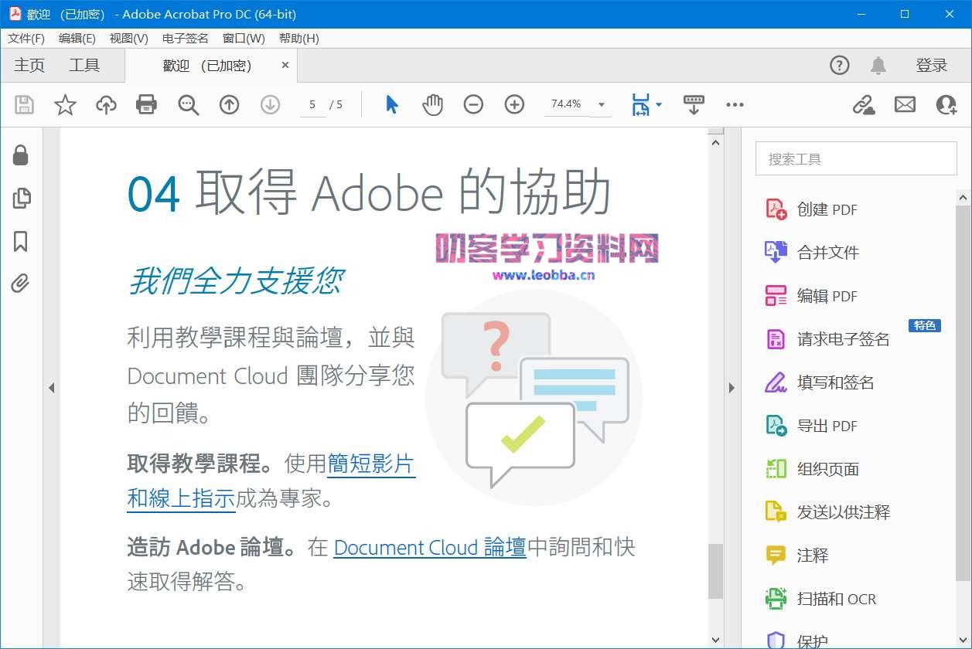Image resolution: width=972 pixels, height=649 pixels.
Task: Switch to the 工具 tab
Action: (85, 65)
